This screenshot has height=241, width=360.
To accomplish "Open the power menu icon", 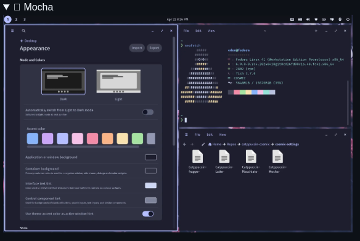I will pos(348,20).
